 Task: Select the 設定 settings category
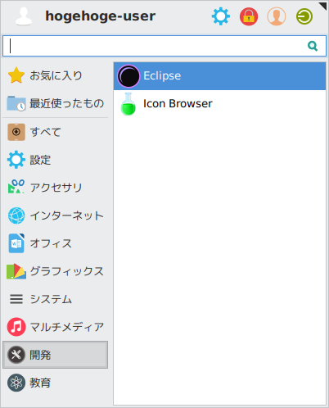coord(56,160)
